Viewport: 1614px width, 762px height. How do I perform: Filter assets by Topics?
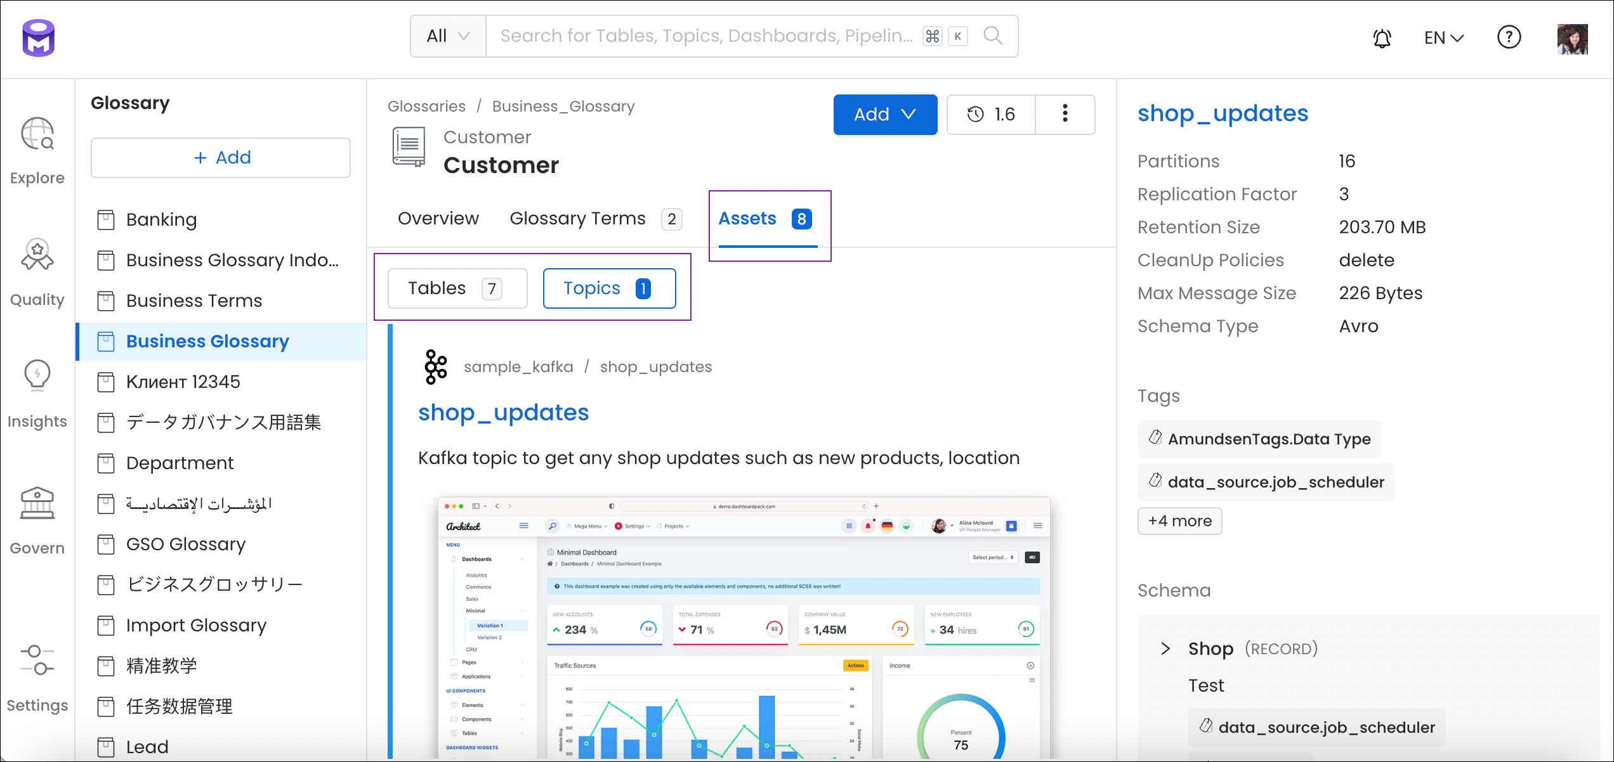(x=609, y=288)
